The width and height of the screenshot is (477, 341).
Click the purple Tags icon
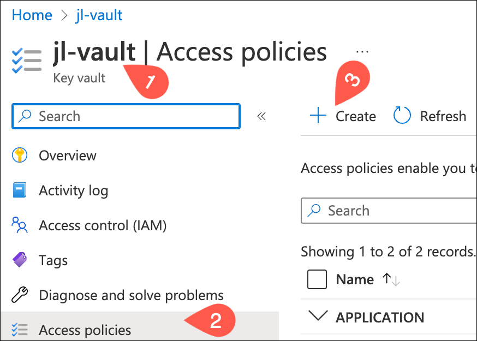point(19,260)
